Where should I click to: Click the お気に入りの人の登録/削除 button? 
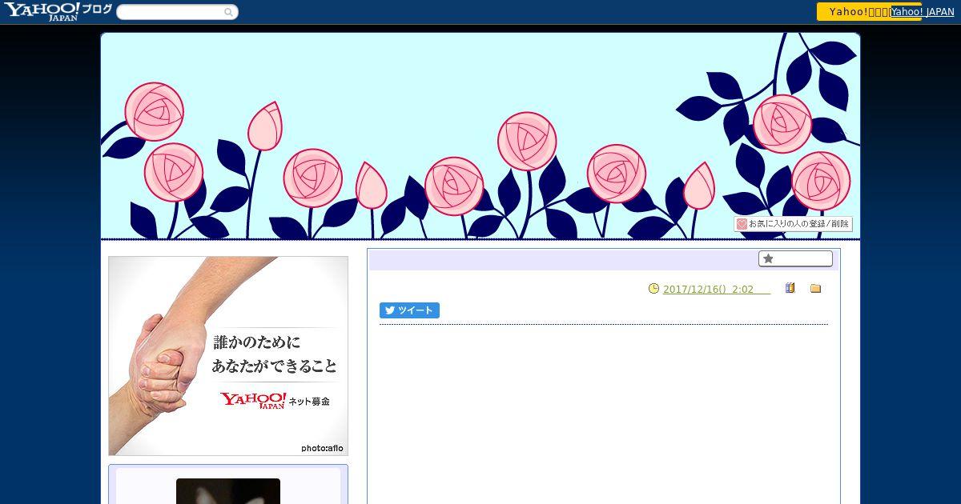click(x=794, y=224)
